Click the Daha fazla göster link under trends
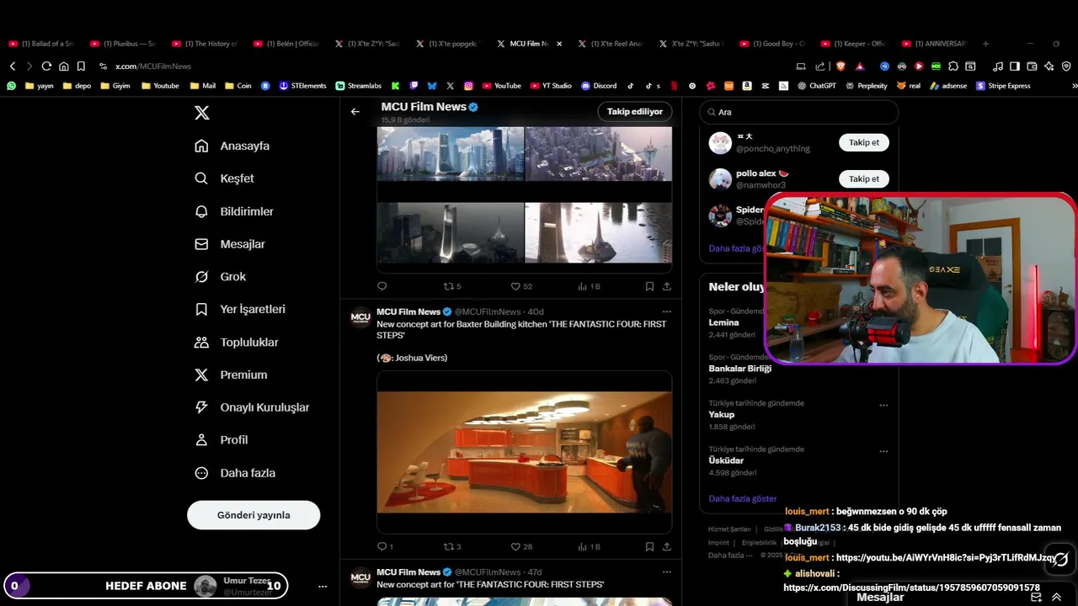The width and height of the screenshot is (1078, 606). click(743, 498)
